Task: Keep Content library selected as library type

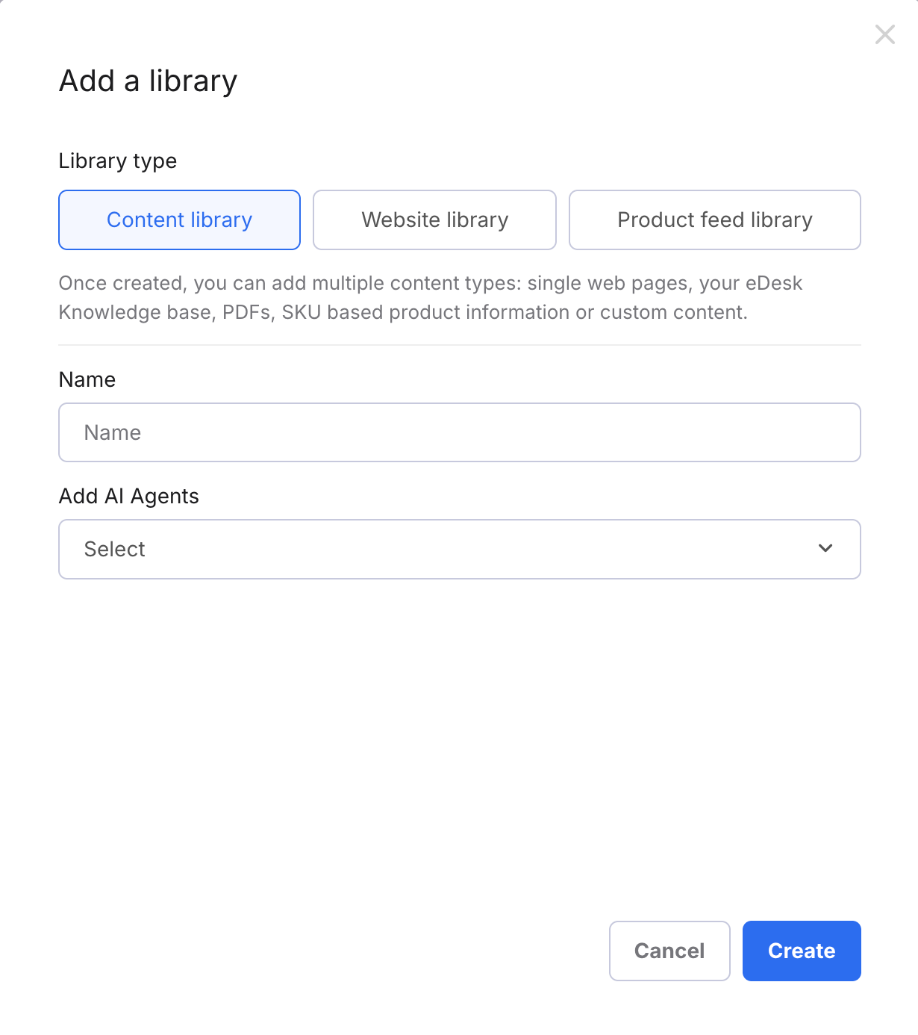Action: 179,220
